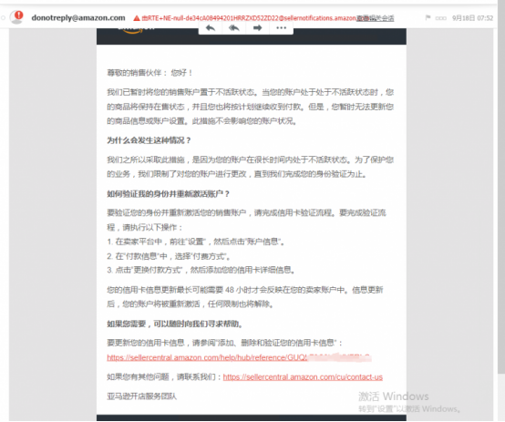
Task: Click the greeting 尊敬的销售伙伴 line
Action: click(x=149, y=73)
